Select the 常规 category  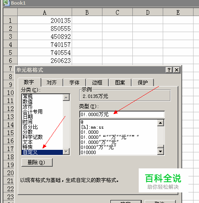point(42,97)
